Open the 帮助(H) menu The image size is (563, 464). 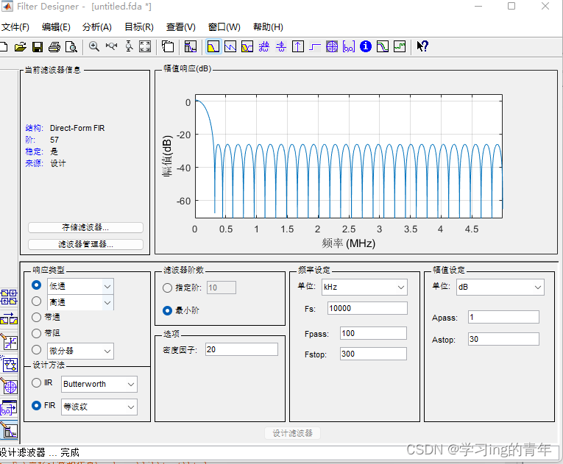(268, 27)
